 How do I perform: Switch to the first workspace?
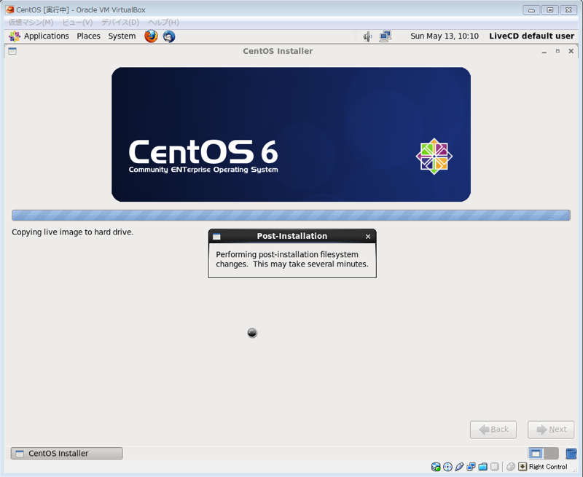tap(536, 453)
